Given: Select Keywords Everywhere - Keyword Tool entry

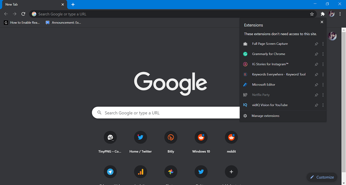Looking at the screenshot, I should [279, 74].
